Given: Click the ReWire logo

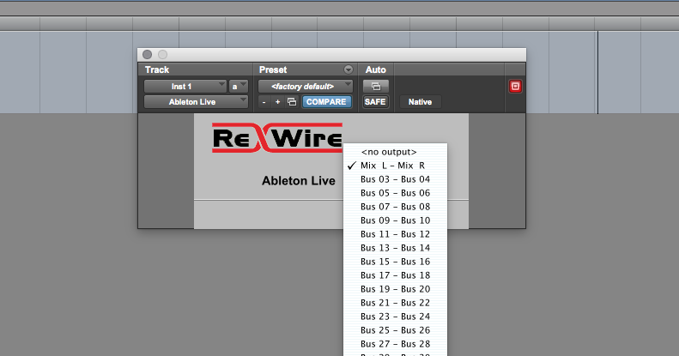Looking at the screenshot, I should pyautogui.click(x=277, y=138).
